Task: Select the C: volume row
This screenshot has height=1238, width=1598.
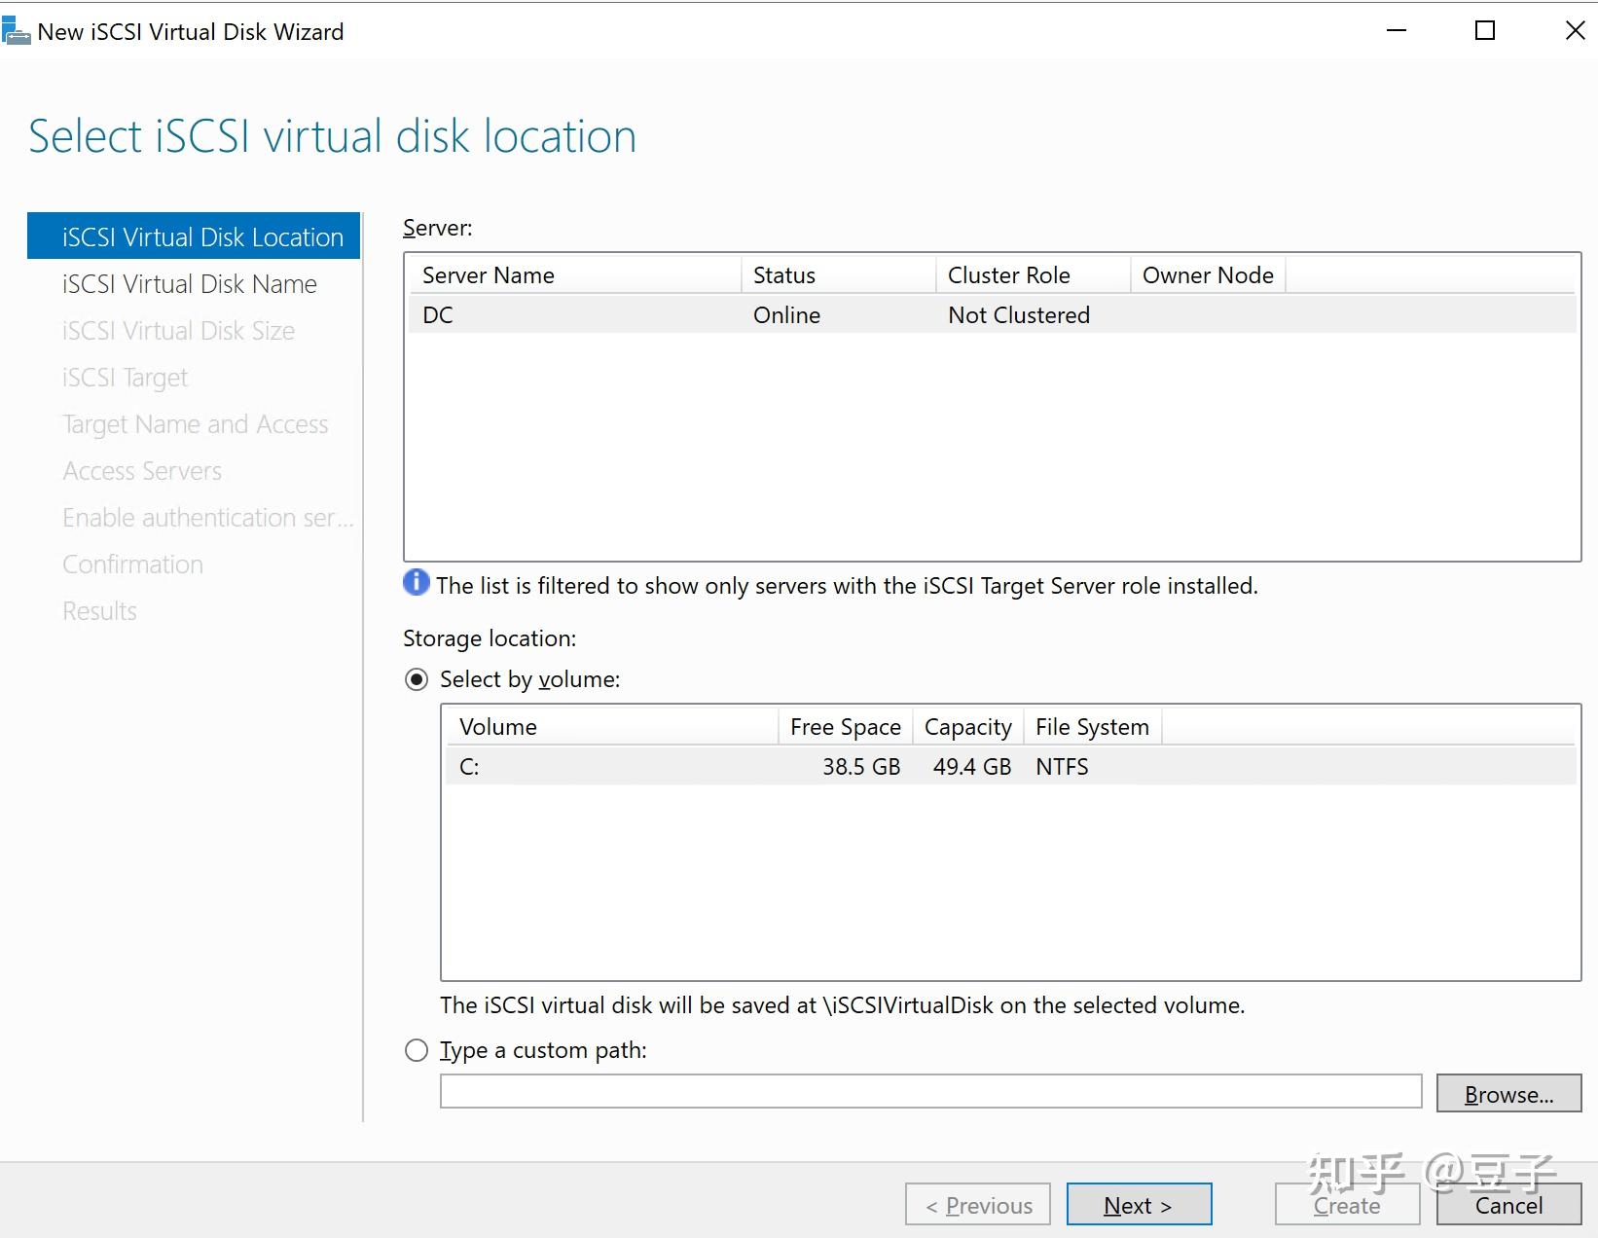Action: pyautogui.click(x=1010, y=767)
